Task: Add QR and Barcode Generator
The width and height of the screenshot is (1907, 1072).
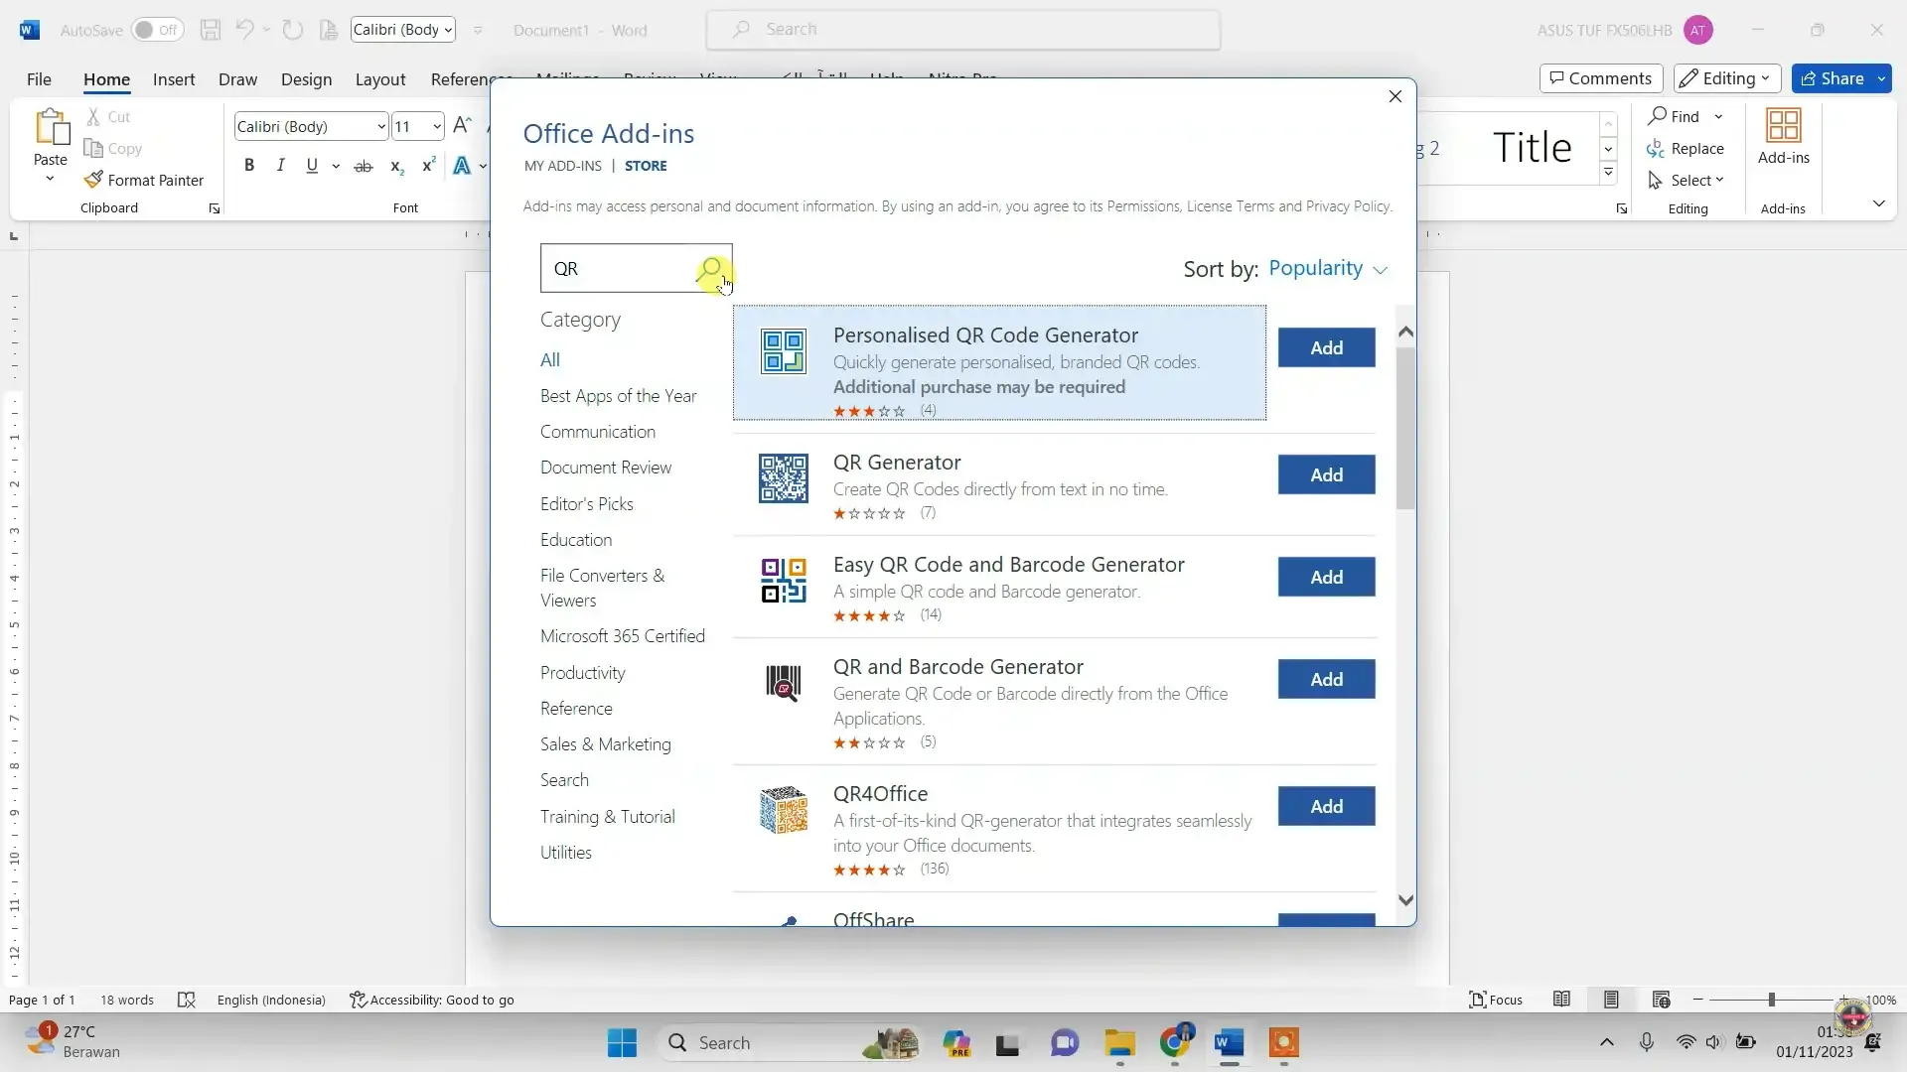Action: coord(1326,679)
